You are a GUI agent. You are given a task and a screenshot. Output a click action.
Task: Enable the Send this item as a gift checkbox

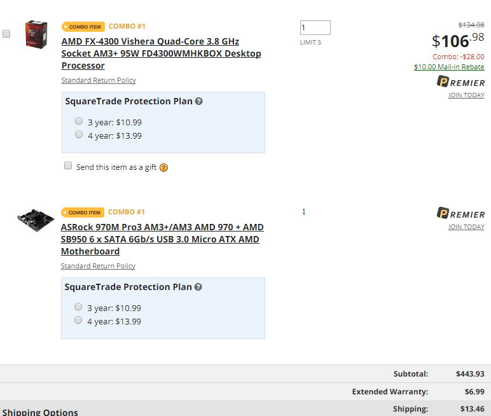point(68,165)
